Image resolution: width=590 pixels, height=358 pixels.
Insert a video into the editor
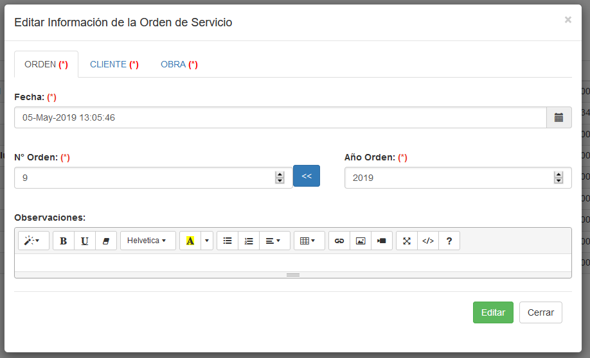pos(382,241)
